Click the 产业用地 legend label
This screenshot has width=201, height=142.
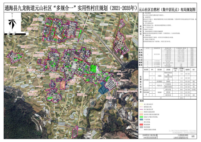(147, 119)
